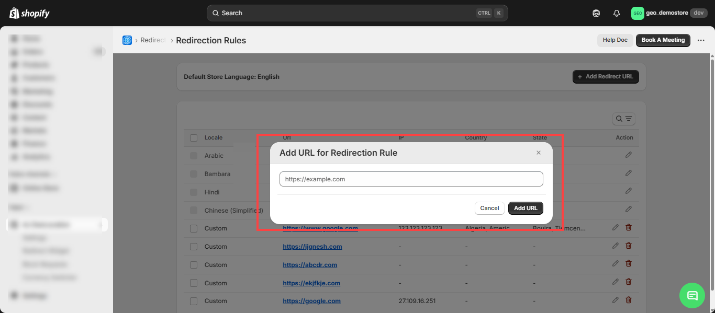
Task: Click the edit pencil for the Arabic row
Action: point(628,155)
